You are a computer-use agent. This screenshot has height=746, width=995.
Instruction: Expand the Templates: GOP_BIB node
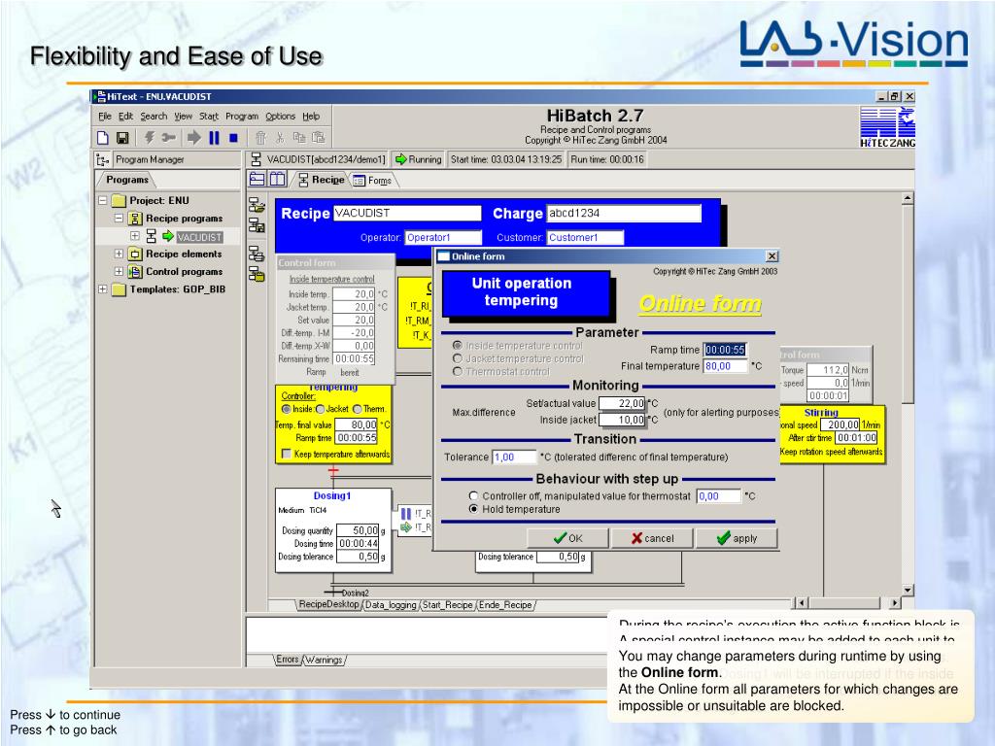click(x=103, y=289)
